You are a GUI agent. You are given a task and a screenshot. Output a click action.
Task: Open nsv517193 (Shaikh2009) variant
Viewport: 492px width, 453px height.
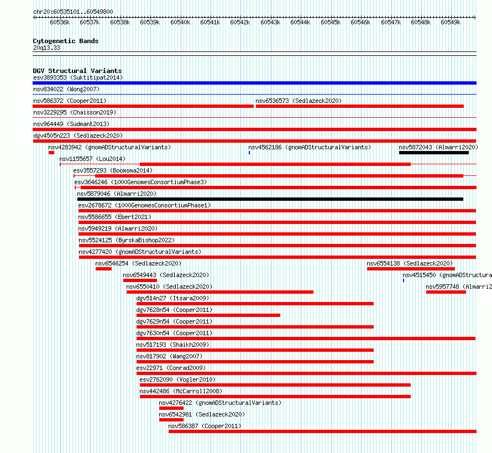(172, 345)
